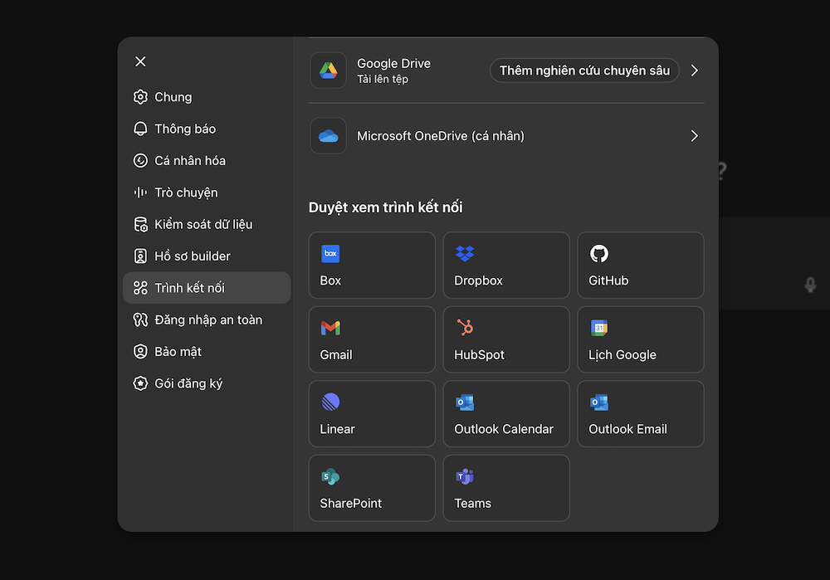Open the Lịch Google connector
Viewport: 830px width, 580px height.
point(640,339)
